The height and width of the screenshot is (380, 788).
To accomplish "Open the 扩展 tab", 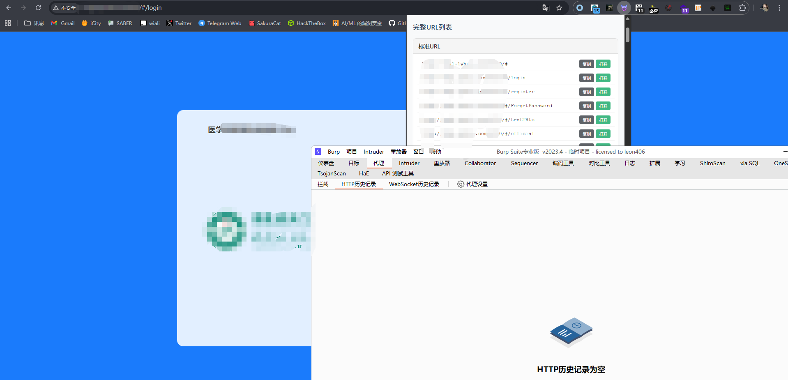I will tap(655, 163).
